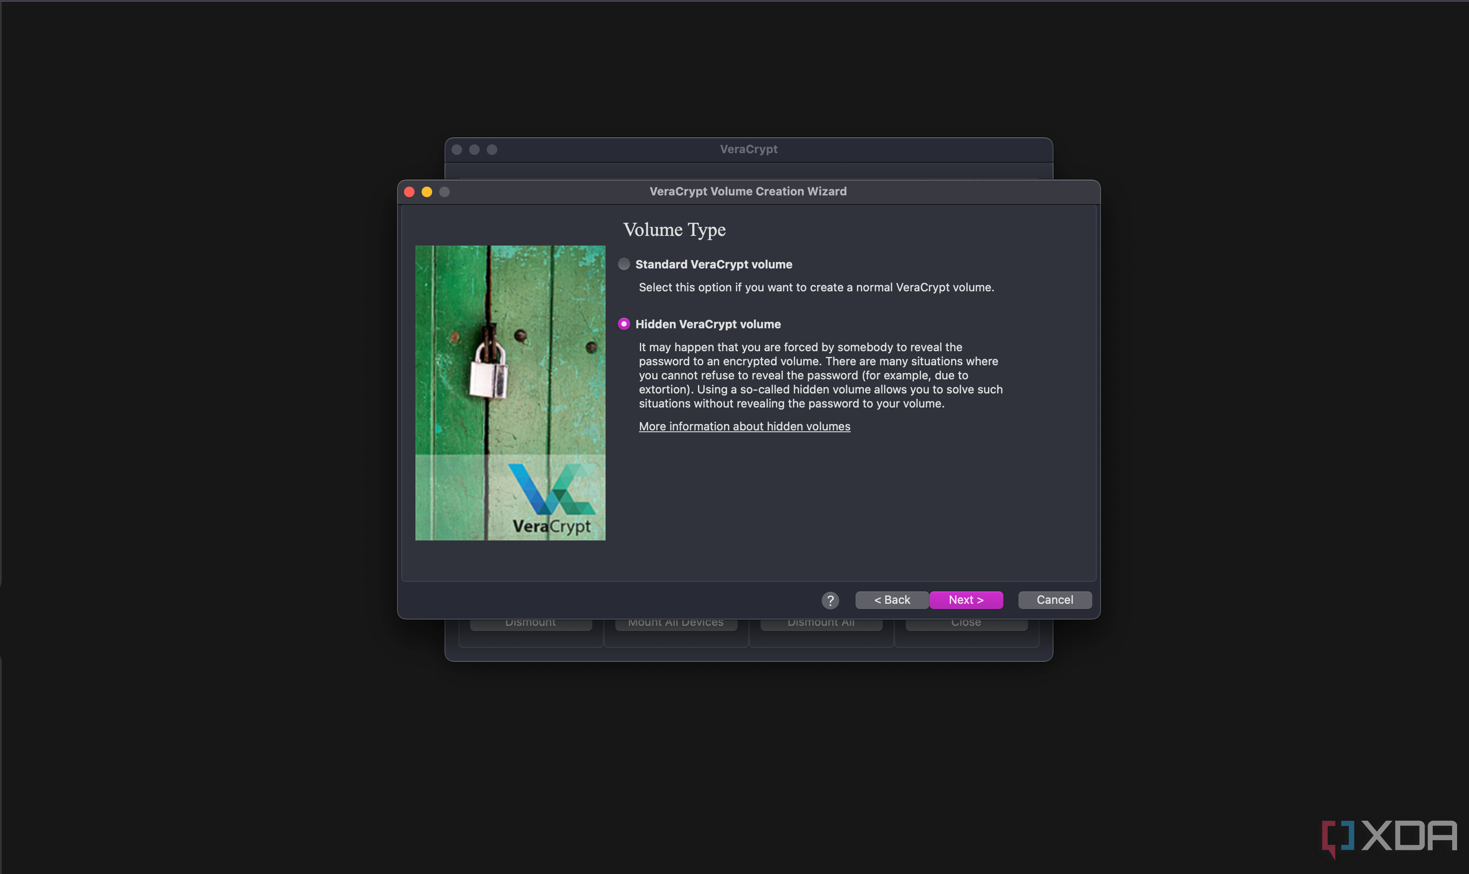Click the red close button on wizard
Viewport: 1469px width, 874px height.
coord(411,191)
